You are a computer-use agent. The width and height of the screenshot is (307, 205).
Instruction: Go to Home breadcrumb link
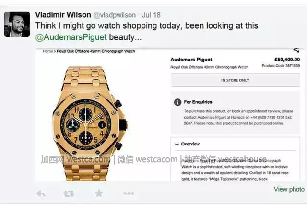pos(48,51)
